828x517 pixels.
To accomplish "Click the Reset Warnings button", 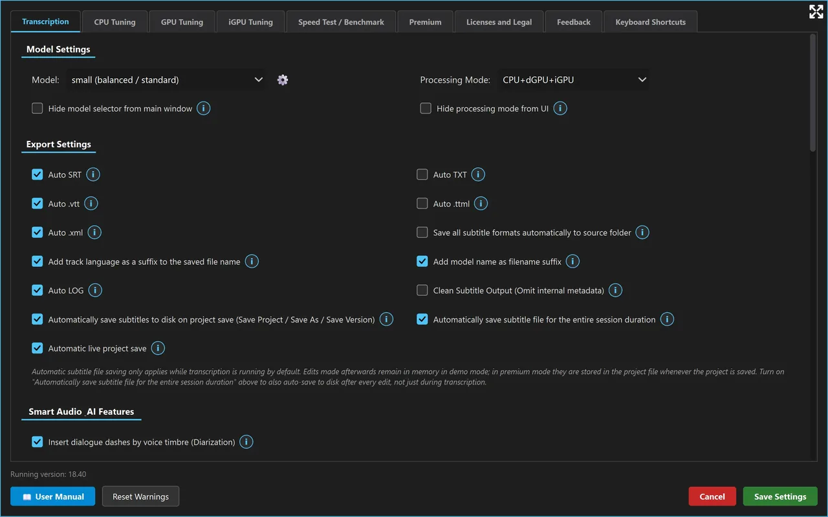I will click(x=140, y=496).
